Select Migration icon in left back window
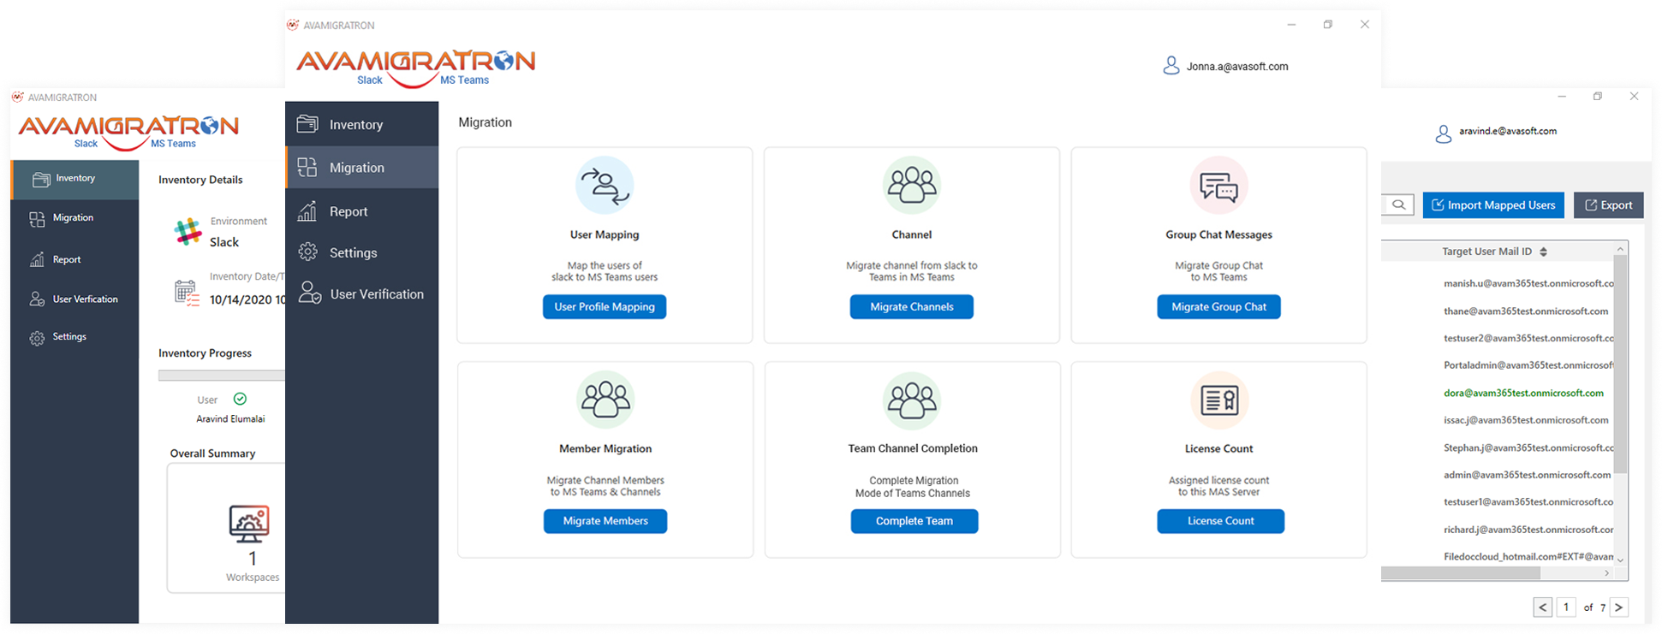Viewport: 1662px width, 634px height. coord(37,219)
